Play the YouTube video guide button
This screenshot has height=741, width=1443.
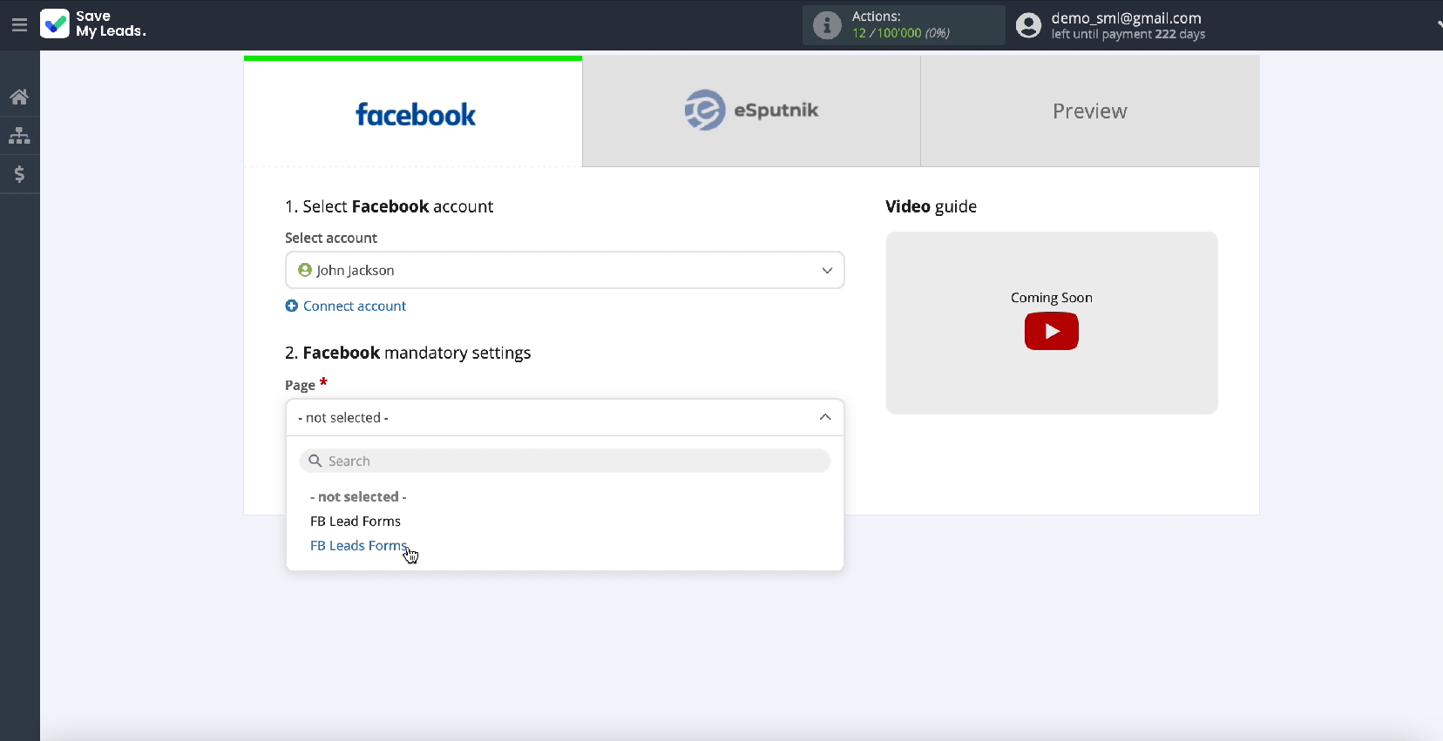click(x=1051, y=331)
